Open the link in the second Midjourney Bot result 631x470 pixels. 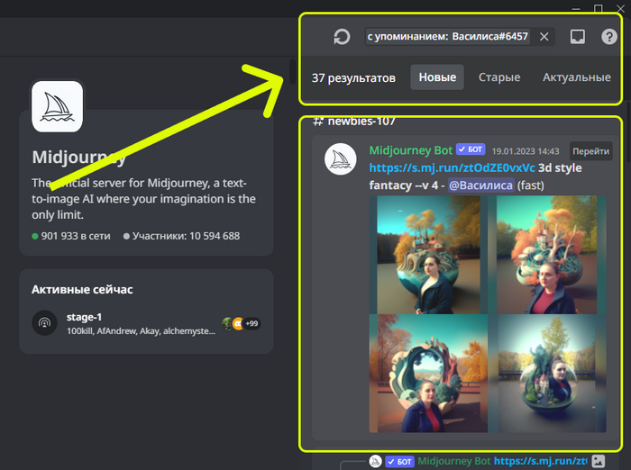click(541, 461)
